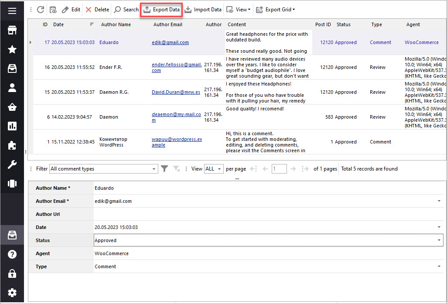Apply the filter using the funnel icon
The width and height of the screenshot is (447, 304).
pyautogui.click(x=164, y=169)
